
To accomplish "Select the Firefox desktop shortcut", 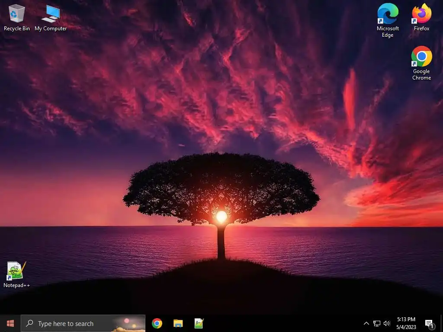I will click(x=421, y=17).
